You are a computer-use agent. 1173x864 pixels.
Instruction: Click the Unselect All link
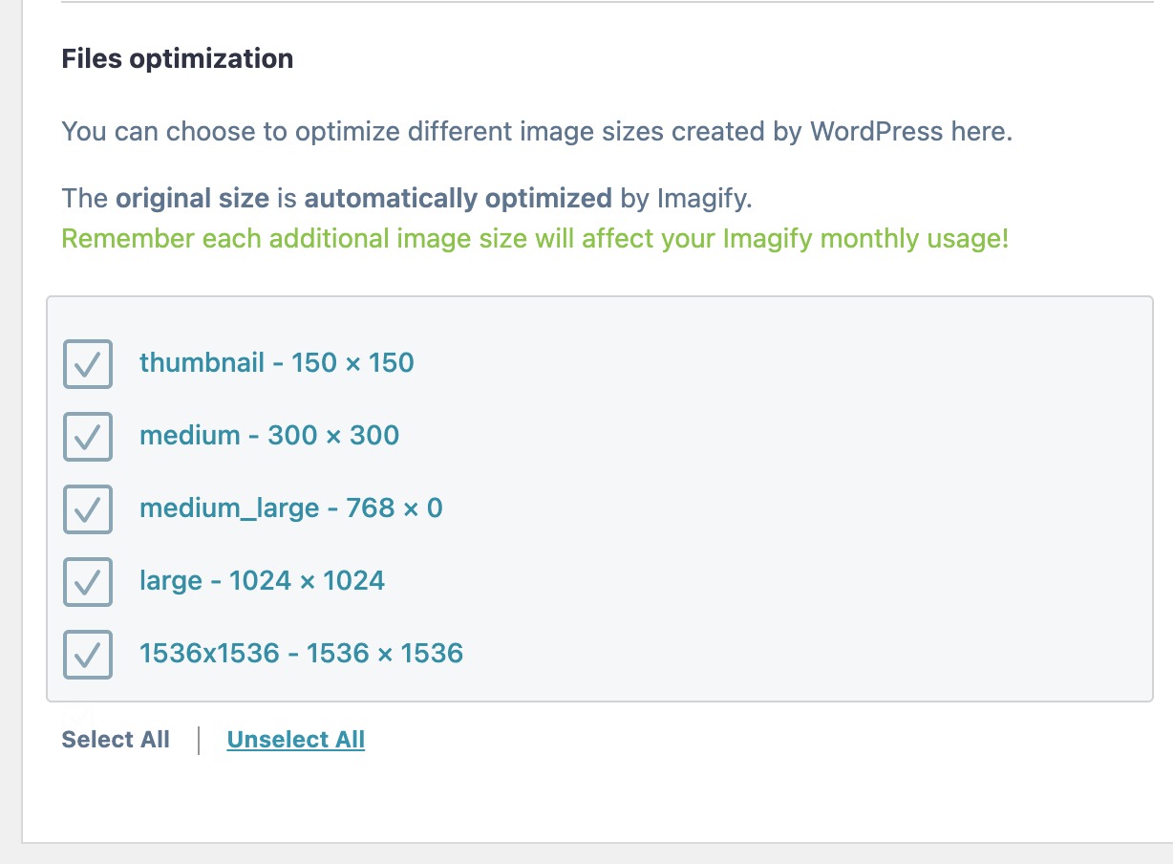click(x=295, y=739)
